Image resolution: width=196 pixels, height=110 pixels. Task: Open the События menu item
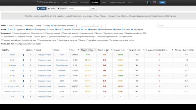(x=73, y=2)
